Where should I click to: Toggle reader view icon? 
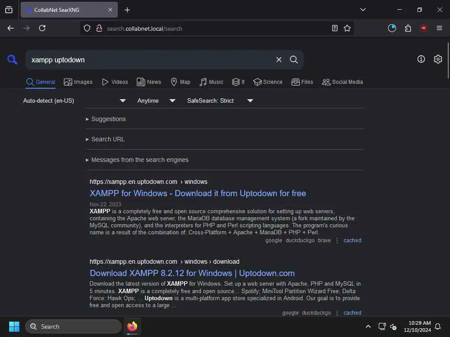tap(334, 29)
